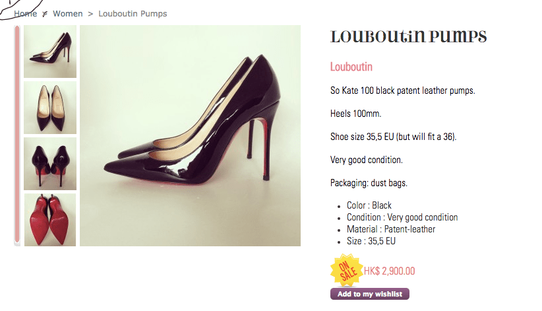This screenshot has height=311, width=542.
Task: Open the pink Louboutin brand link
Action: [x=351, y=67]
